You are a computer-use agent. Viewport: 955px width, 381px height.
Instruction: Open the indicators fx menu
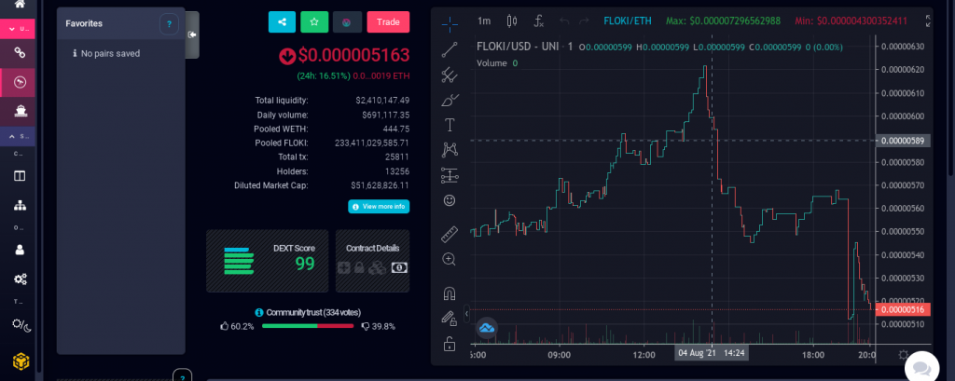[x=539, y=20]
